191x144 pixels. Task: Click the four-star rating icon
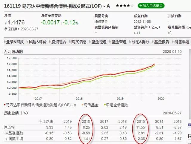coord(125,6)
